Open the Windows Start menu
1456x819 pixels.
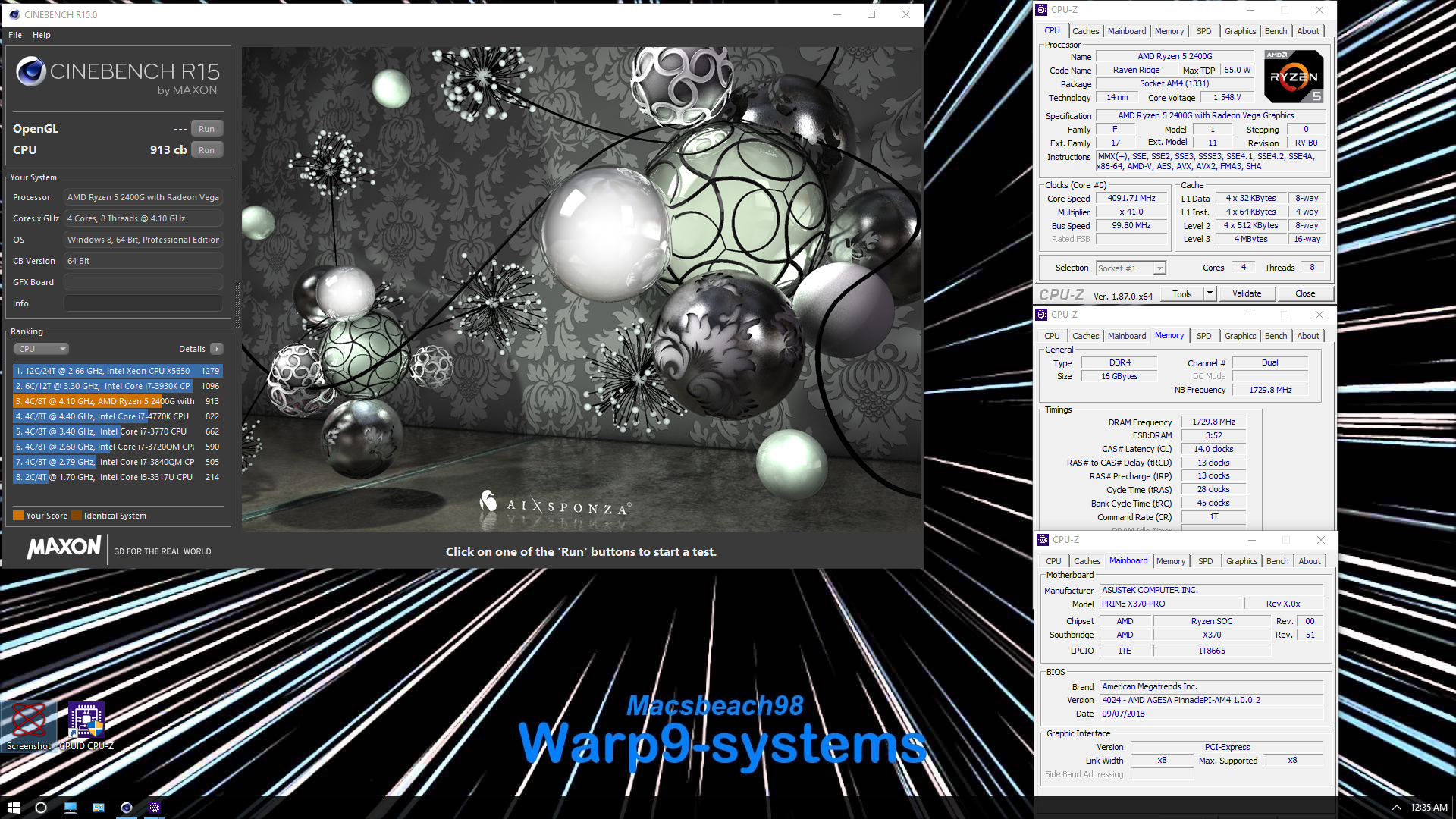pyautogui.click(x=13, y=808)
